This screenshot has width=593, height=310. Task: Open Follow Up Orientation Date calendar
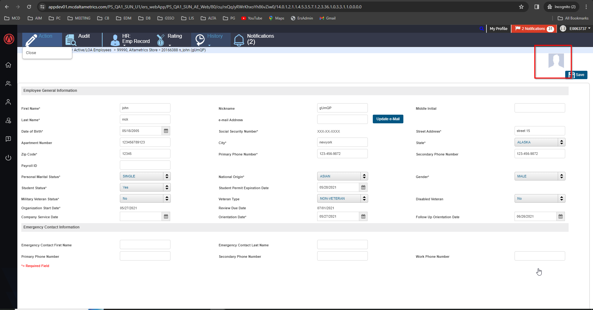(561, 216)
